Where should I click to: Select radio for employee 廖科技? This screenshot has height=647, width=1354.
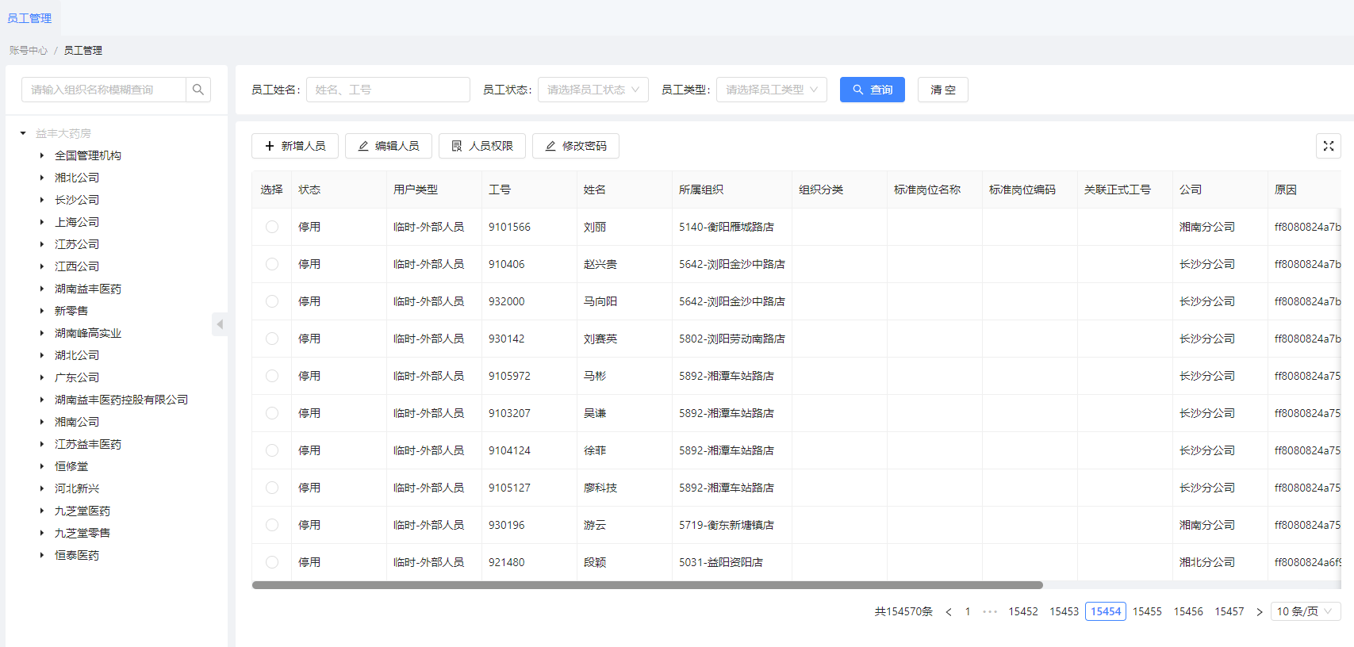click(x=272, y=488)
